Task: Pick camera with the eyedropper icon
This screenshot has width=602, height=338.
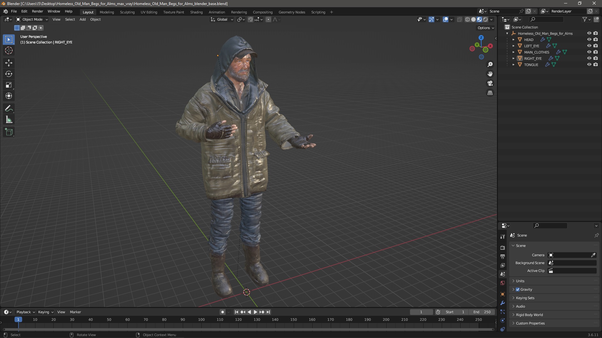Action: pos(593,255)
